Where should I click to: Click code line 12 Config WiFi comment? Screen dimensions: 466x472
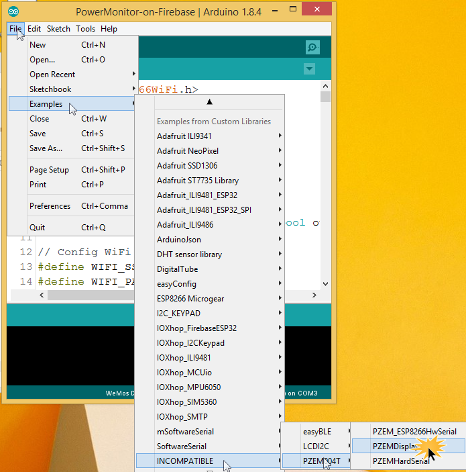click(84, 252)
